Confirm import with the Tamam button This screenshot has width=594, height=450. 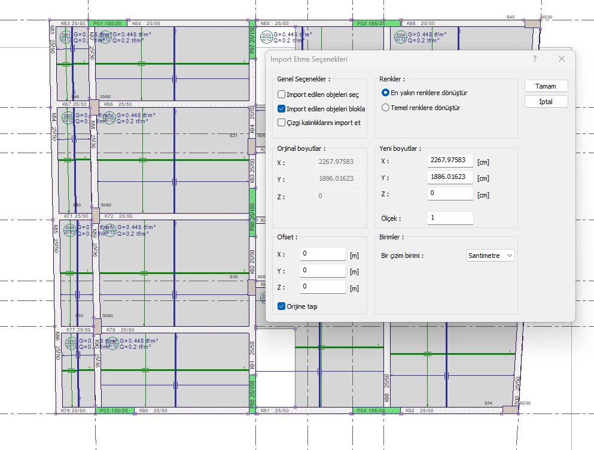pos(546,86)
